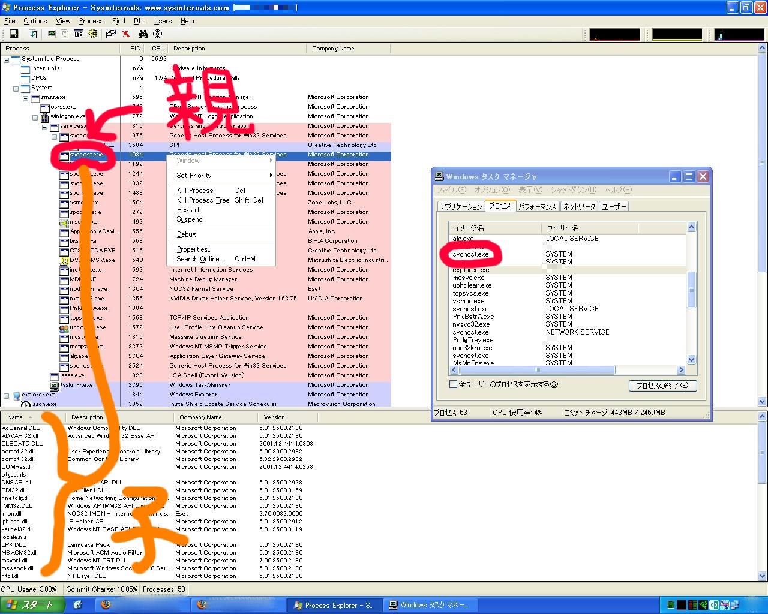Select lsass.exe in the process tree
768x614 pixels.
click(72, 375)
